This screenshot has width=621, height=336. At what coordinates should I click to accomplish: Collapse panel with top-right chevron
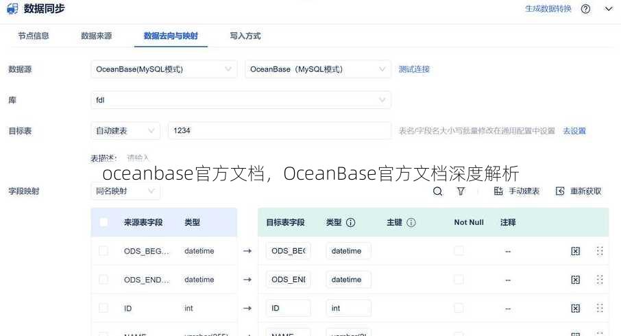tap(609, 9)
